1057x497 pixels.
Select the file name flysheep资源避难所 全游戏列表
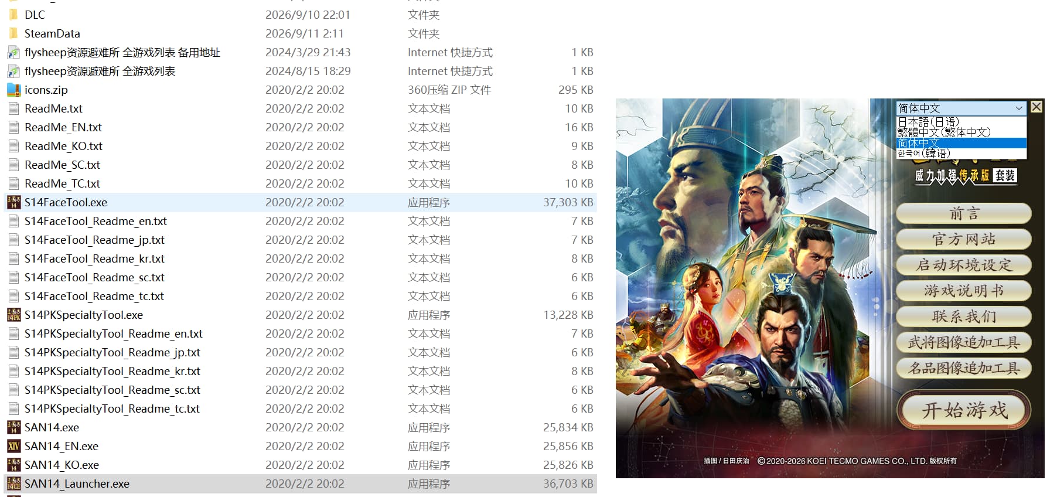click(100, 71)
